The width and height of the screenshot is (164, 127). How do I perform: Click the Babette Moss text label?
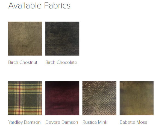(133, 122)
